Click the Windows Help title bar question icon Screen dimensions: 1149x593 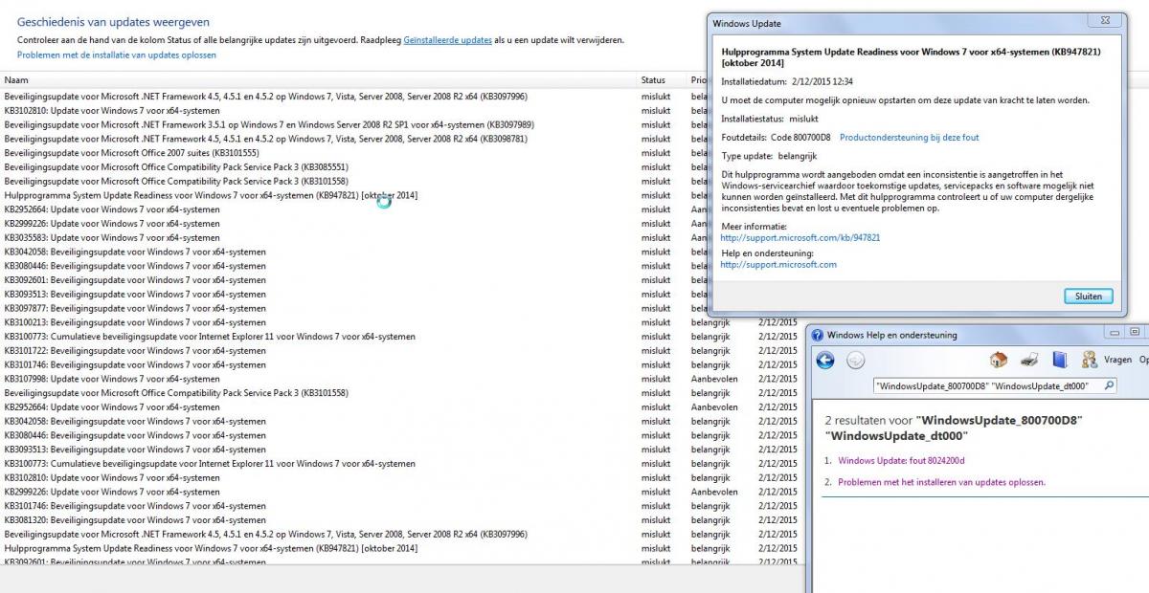pos(817,335)
